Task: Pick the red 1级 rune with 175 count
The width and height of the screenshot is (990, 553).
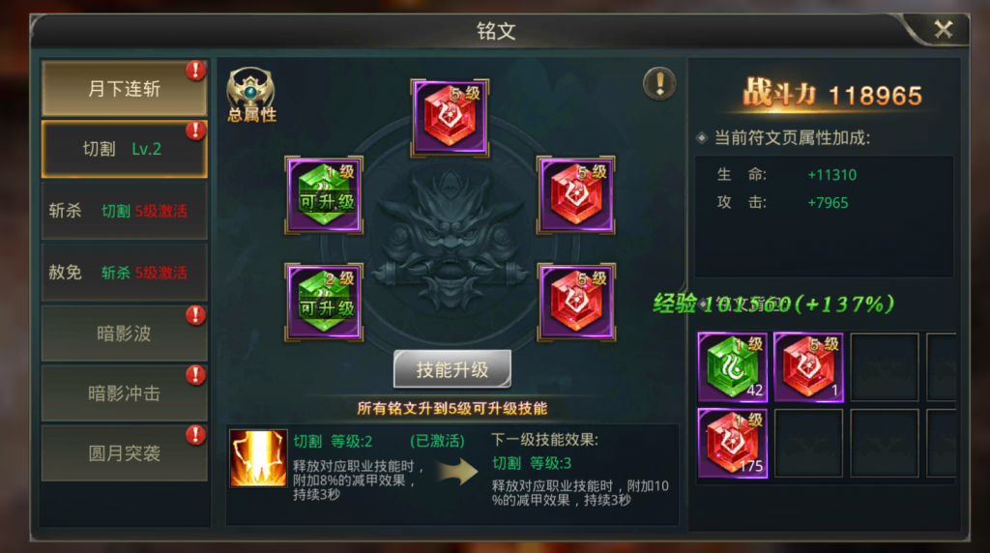Action: coord(733,443)
